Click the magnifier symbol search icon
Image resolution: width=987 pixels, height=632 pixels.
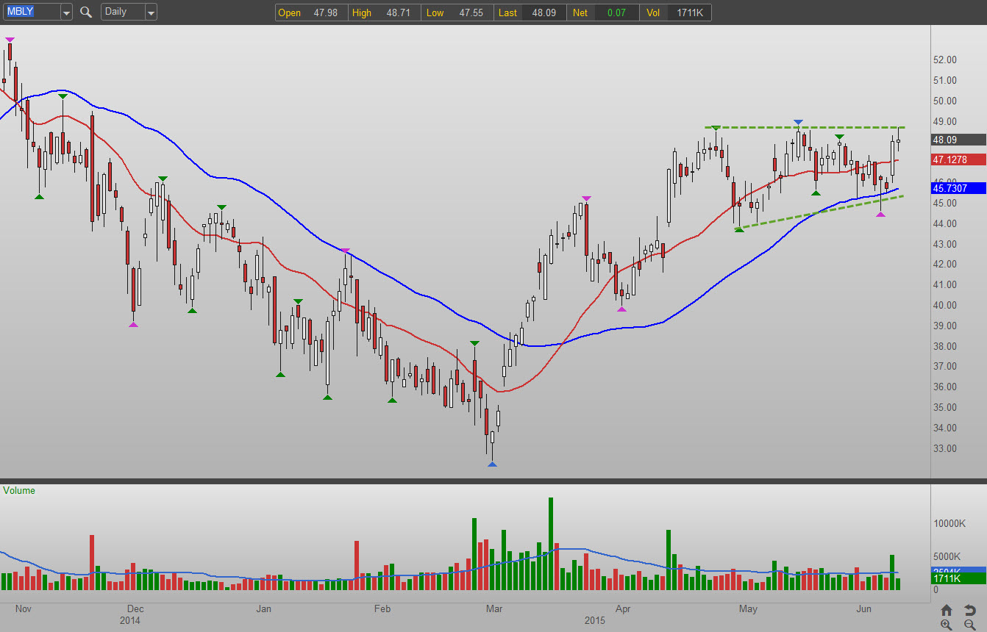pos(86,12)
